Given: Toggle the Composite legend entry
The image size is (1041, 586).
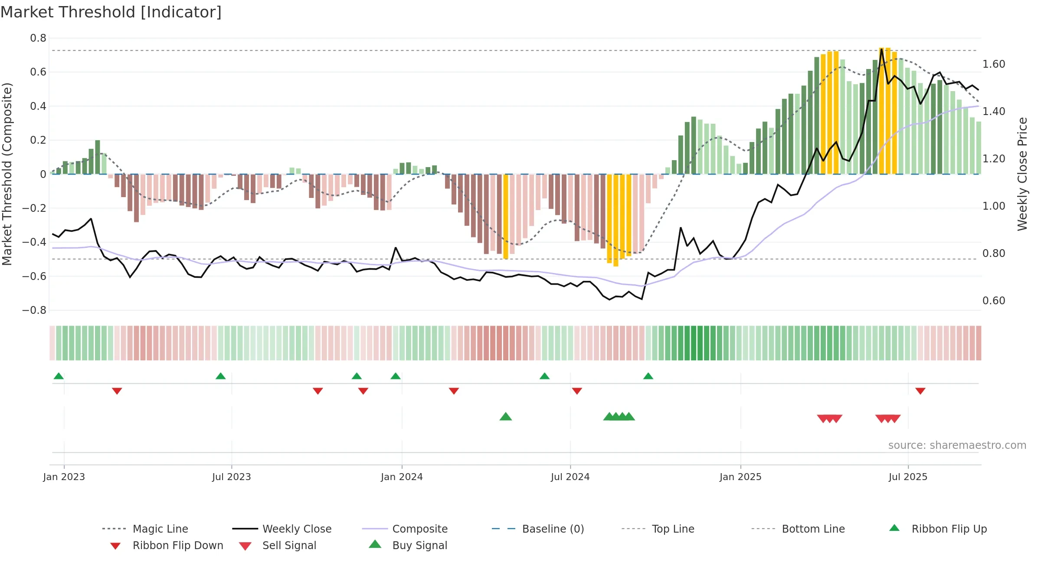Looking at the screenshot, I should coord(405,529).
